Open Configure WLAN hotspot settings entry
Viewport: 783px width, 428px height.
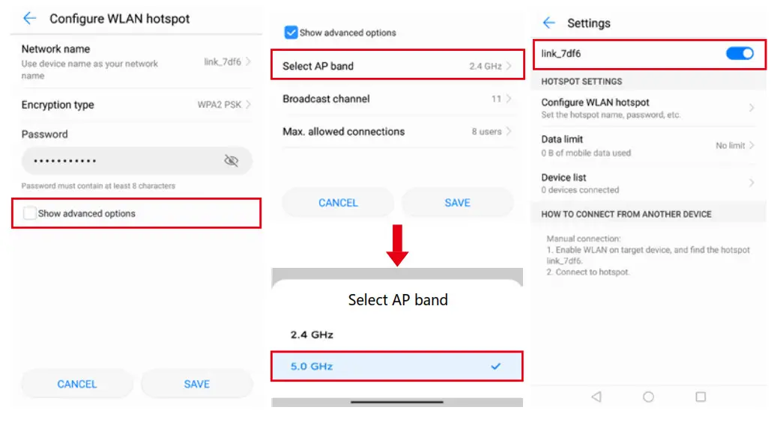(648, 108)
